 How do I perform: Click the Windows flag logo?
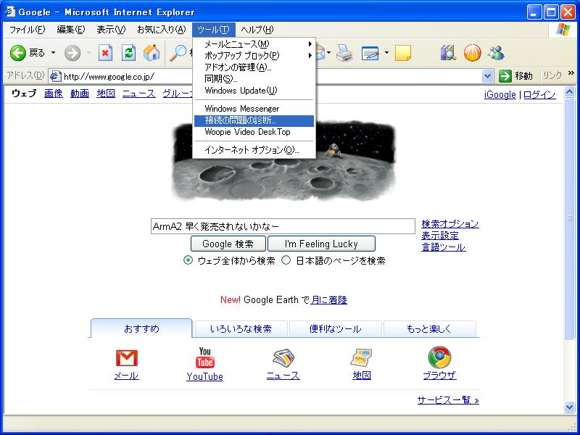(x=563, y=30)
